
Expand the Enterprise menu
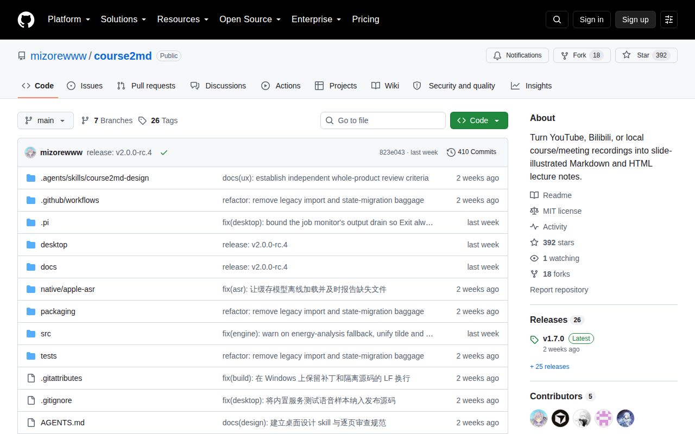[316, 20]
